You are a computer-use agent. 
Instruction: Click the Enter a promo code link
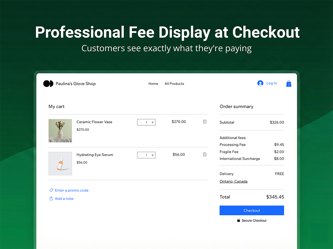pos(72,190)
